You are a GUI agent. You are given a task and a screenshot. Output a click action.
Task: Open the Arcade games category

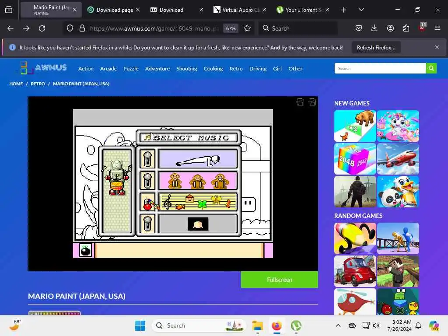108,69
